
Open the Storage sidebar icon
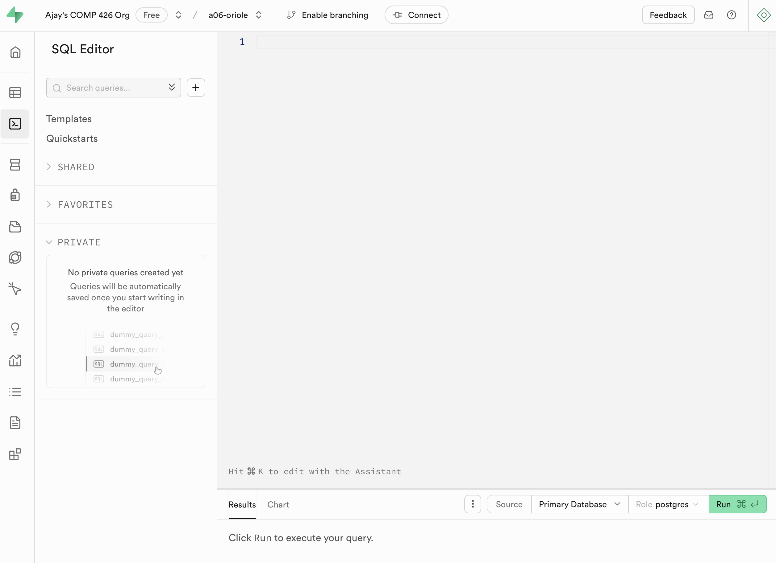coord(15,227)
